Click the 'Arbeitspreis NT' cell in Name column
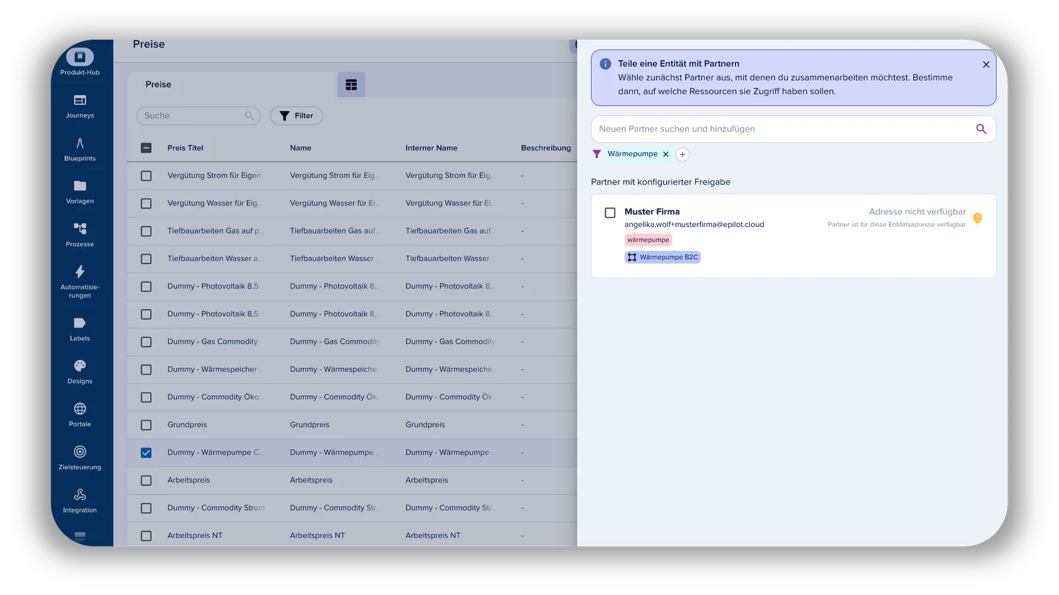This screenshot has height=595, width=1059. pyautogui.click(x=318, y=535)
